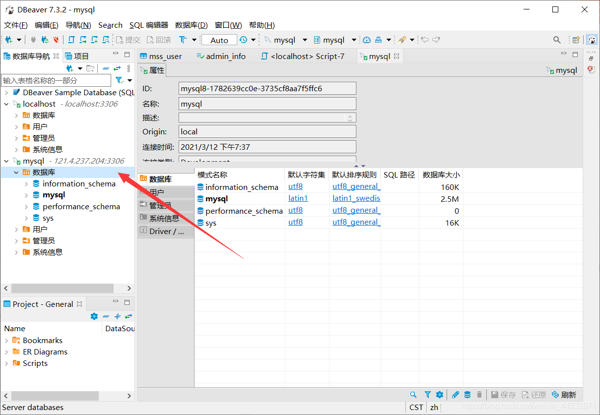Switch to the admin_info editor tab
The image size is (600, 415).
(x=221, y=56)
